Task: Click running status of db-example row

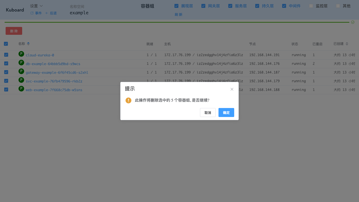Action: tap(299, 64)
